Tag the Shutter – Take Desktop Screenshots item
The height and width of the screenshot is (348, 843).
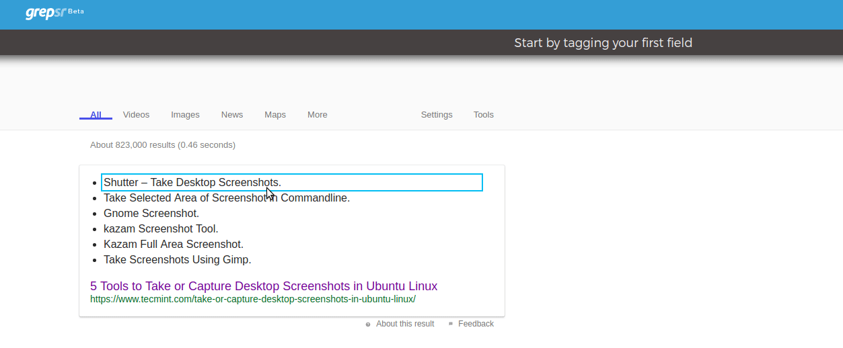[x=292, y=182]
